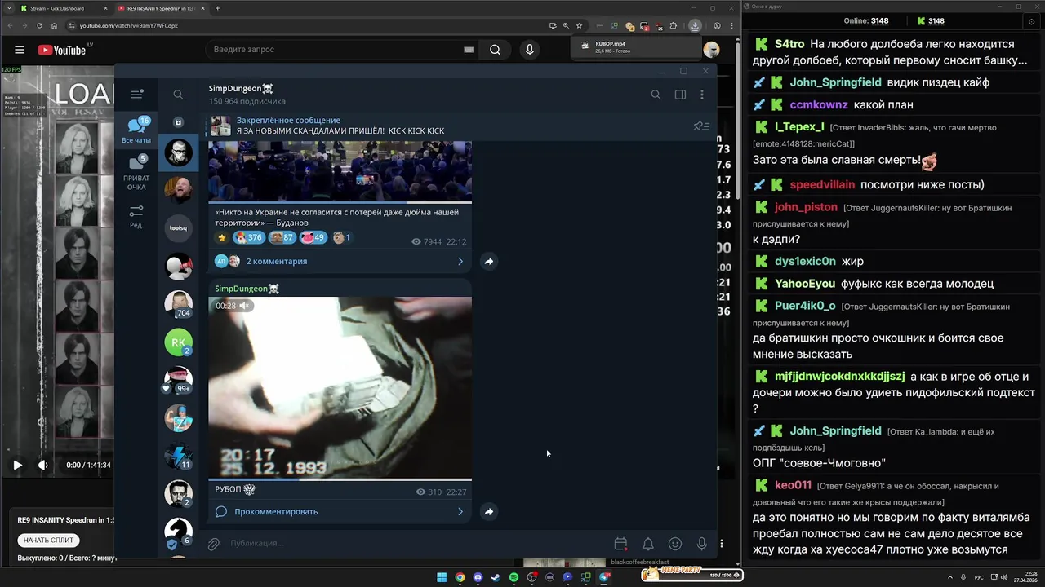Show pinned messages list icon
The width and height of the screenshot is (1045, 587).
point(701,126)
